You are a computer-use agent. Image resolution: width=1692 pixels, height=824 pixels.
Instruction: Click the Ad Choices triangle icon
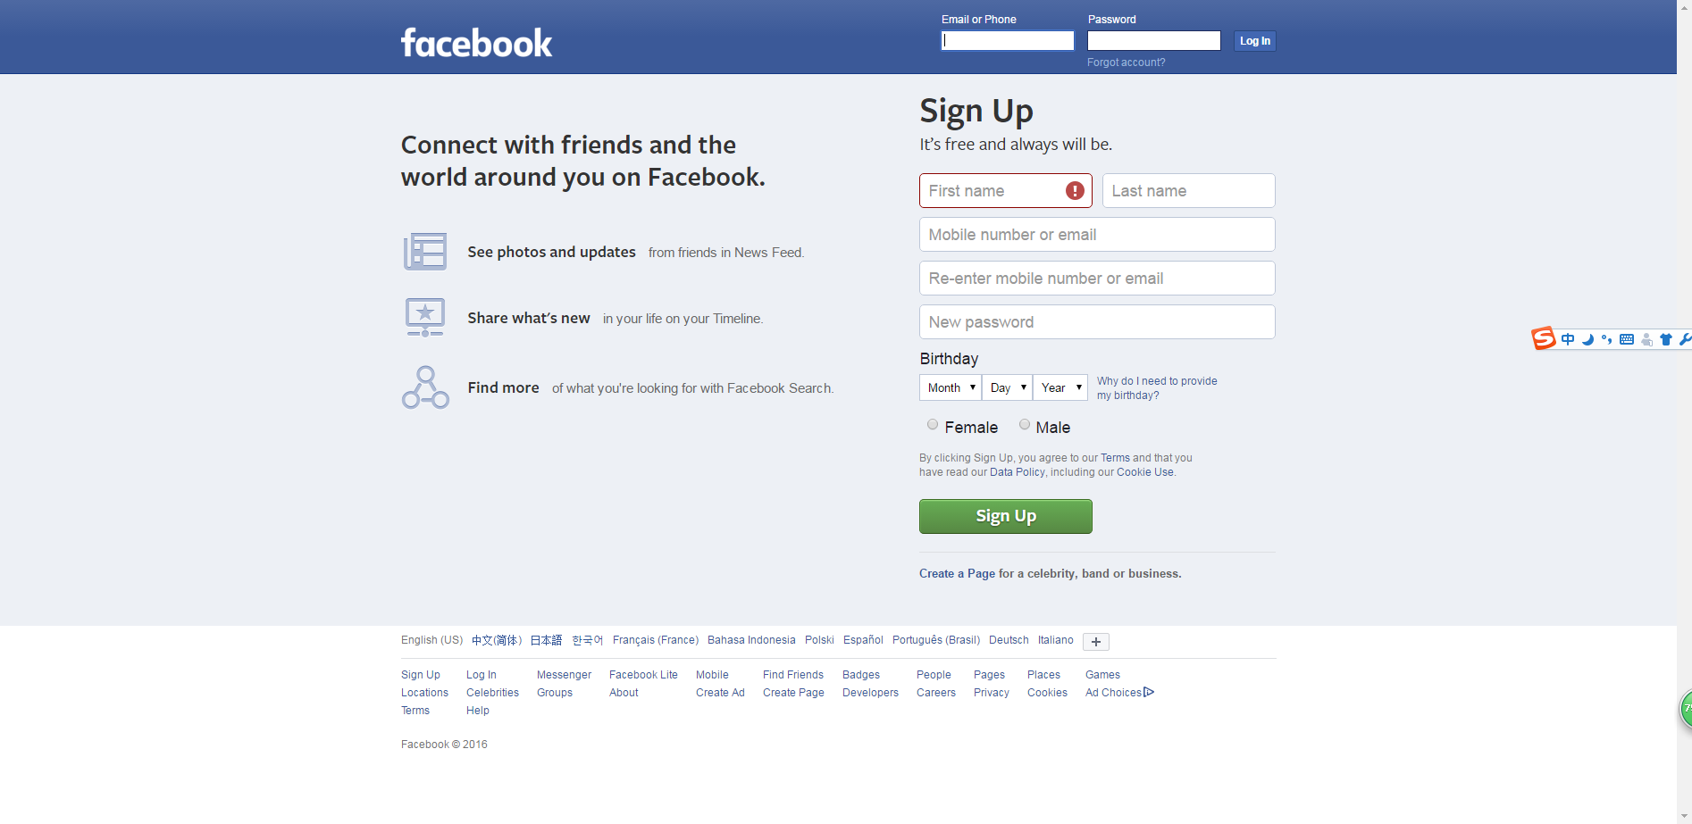click(x=1149, y=692)
